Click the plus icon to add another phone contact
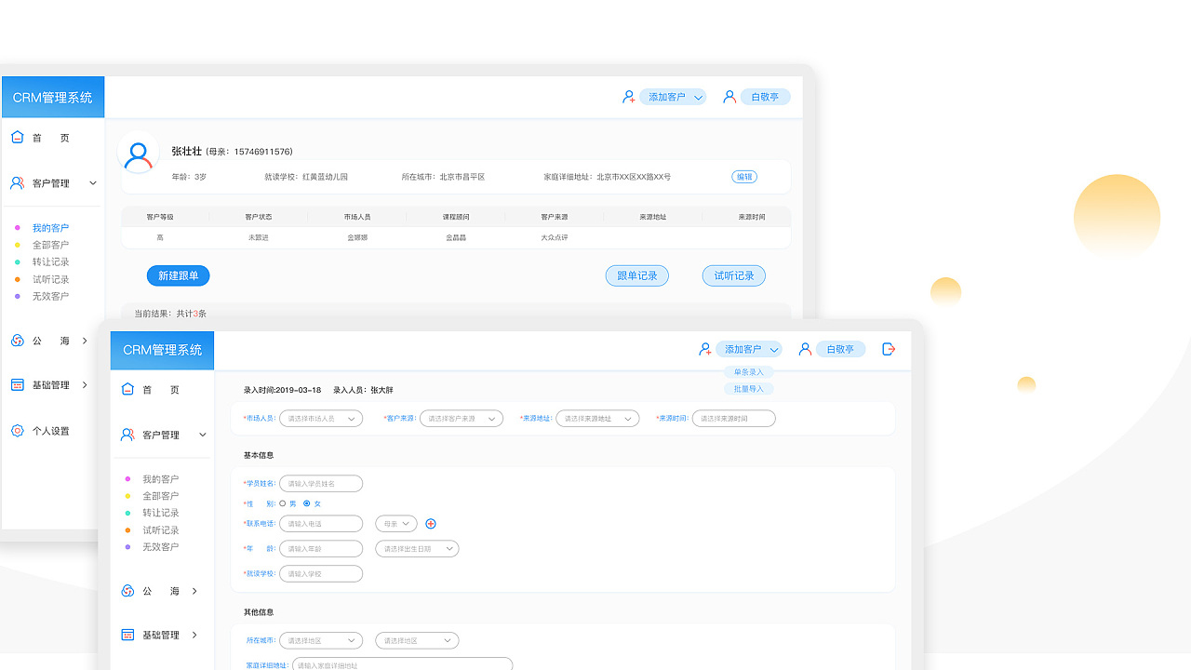Screen dimensions: 1191x670 coord(430,524)
